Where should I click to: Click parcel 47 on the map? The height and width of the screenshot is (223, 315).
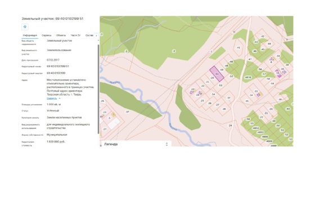coord(250,59)
